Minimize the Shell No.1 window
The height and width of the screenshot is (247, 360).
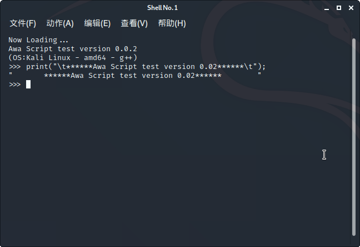[x=327, y=8]
